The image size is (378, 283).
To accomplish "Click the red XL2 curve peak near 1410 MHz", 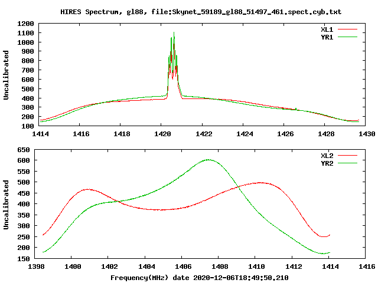I will click(x=260, y=183).
